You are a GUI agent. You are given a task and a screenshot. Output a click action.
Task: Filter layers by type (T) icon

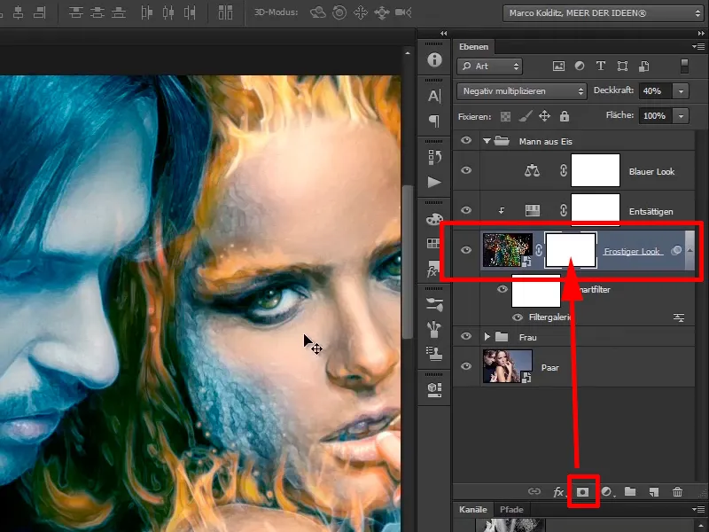click(601, 66)
